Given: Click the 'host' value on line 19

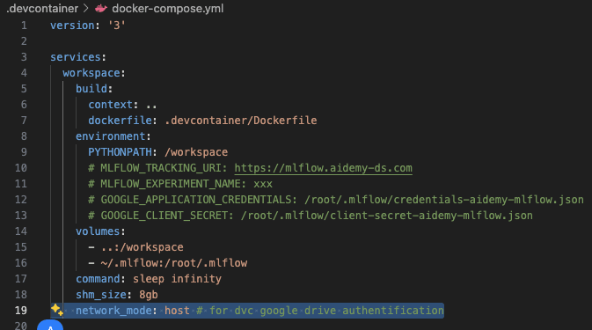Looking at the screenshot, I should pyautogui.click(x=177, y=311).
